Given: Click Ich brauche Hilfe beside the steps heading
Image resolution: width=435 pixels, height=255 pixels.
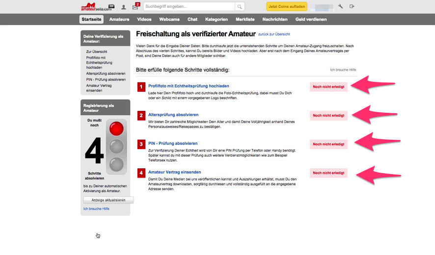Looking at the screenshot, I should pos(343,70).
